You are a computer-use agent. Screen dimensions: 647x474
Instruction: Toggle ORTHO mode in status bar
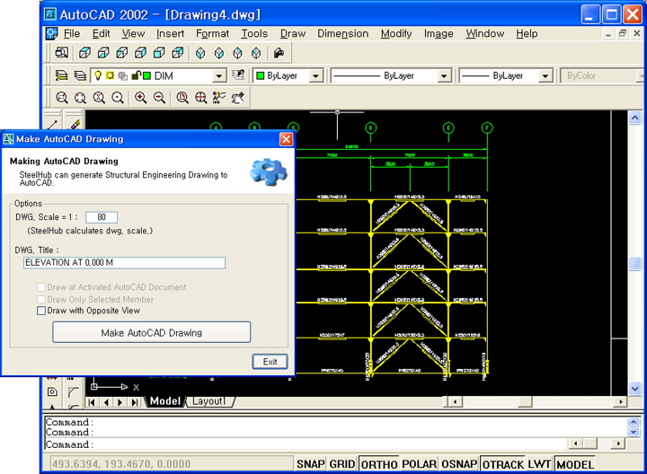click(x=378, y=464)
